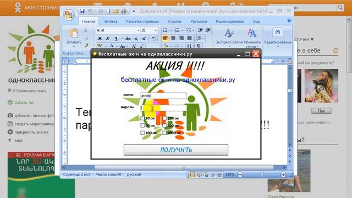Tick the 500 ок checkbox
The width and height of the screenshot is (352, 198).
(164, 125)
